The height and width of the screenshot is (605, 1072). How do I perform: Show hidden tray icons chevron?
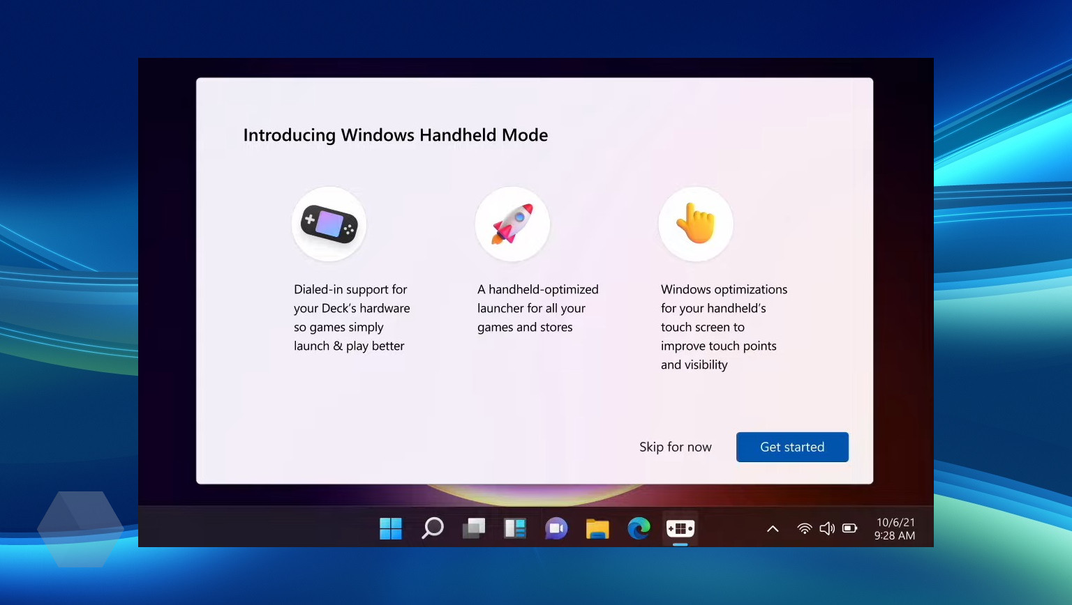tap(773, 528)
